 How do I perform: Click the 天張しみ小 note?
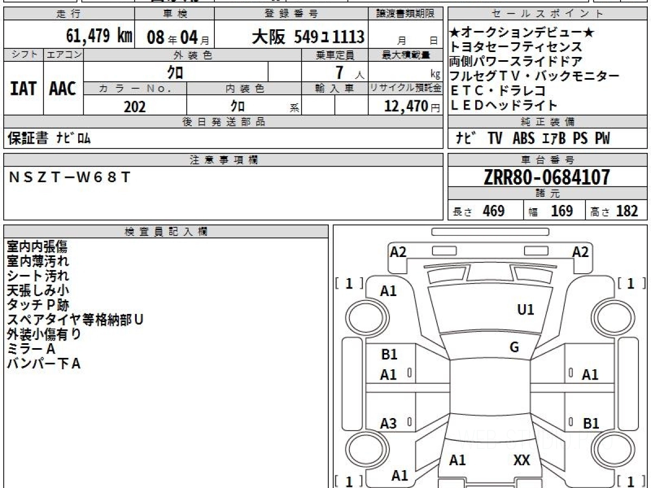tap(37, 291)
